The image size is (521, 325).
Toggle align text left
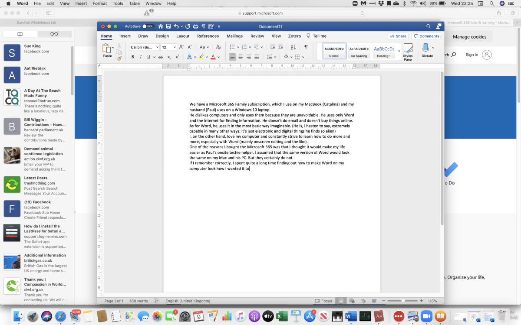[233, 57]
